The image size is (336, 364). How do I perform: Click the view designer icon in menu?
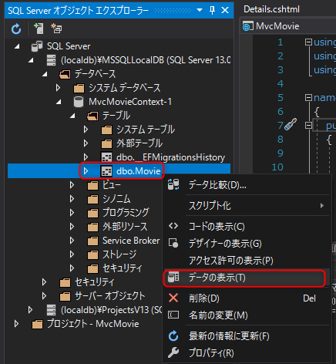click(173, 243)
